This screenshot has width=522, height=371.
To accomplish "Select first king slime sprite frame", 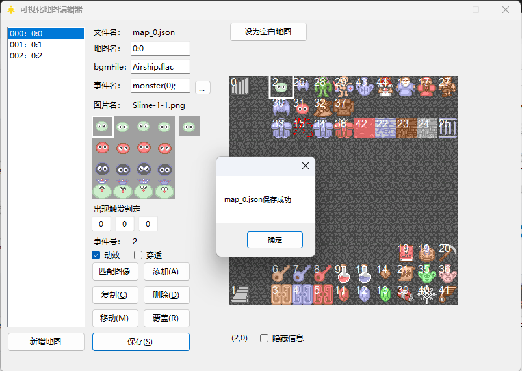I will [102, 188].
